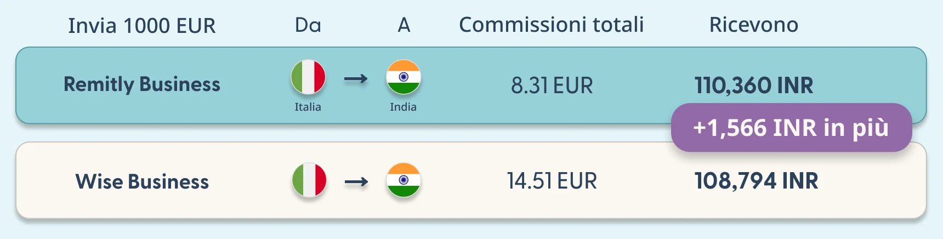Click the 108,794 INR amount
Screen dimensions: 943x239
757,181
